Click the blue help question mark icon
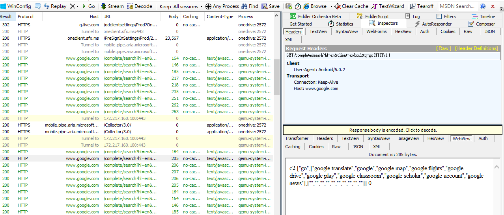Screen dimensions: 504x215 [x=483, y=6]
